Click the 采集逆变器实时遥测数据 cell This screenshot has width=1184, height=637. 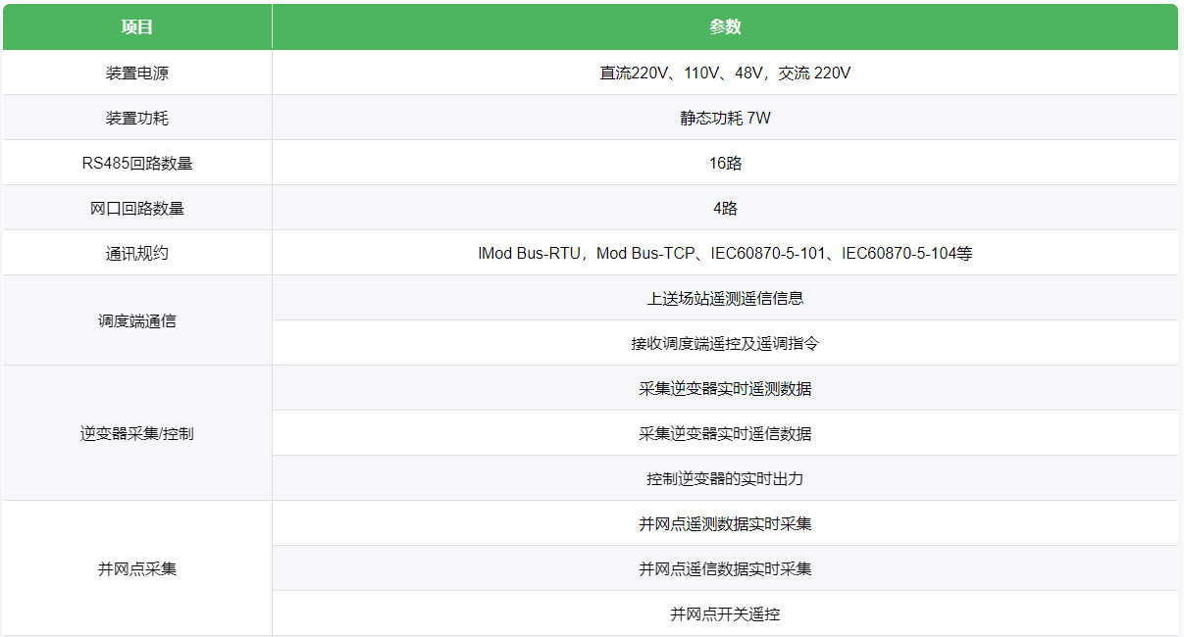725,388
